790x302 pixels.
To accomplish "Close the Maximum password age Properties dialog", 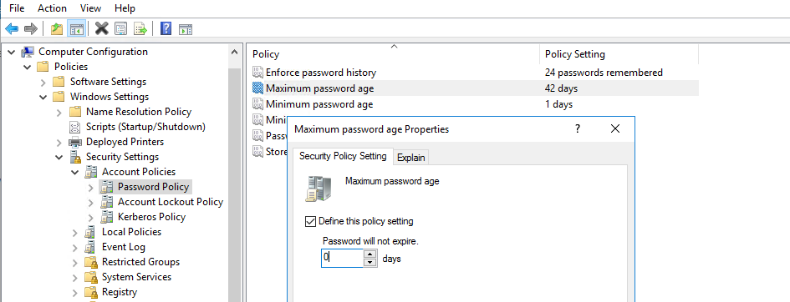I will (x=614, y=129).
